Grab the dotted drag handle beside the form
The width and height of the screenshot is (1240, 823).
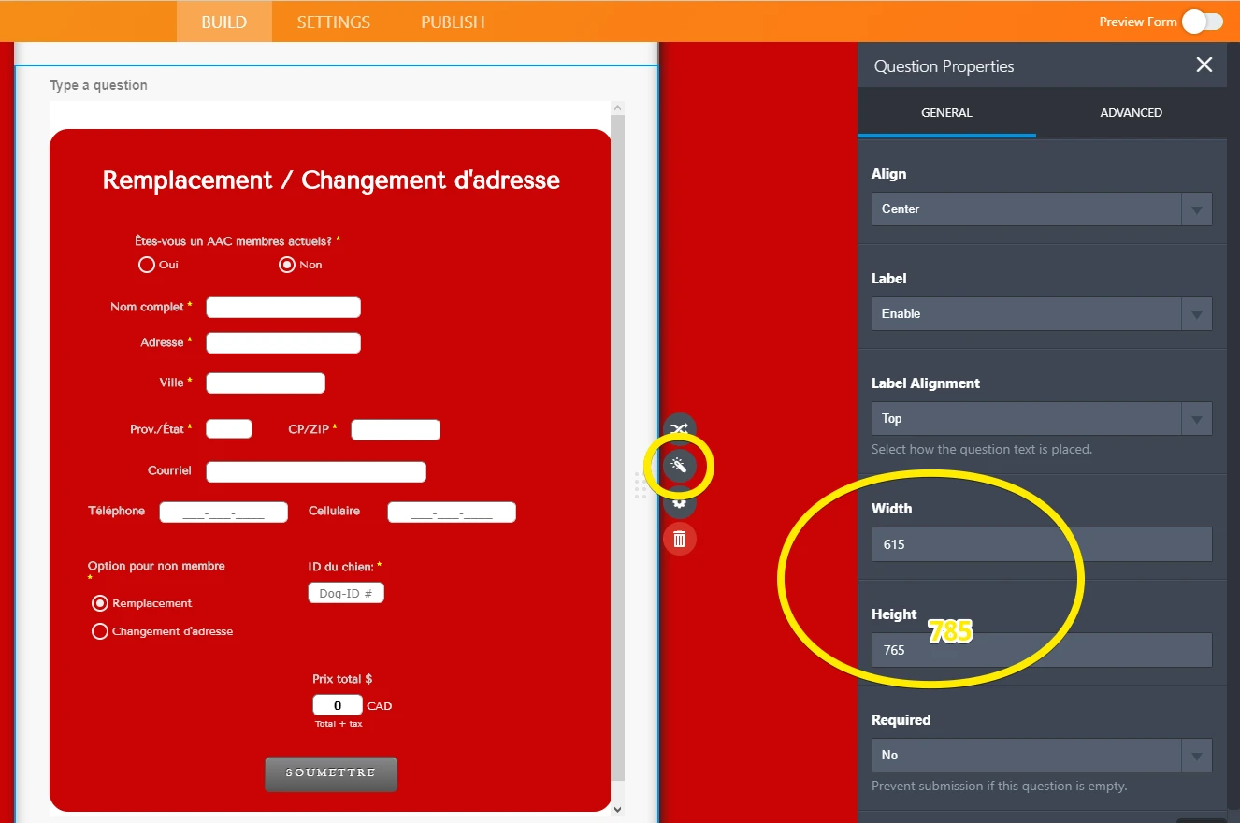click(641, 485)
